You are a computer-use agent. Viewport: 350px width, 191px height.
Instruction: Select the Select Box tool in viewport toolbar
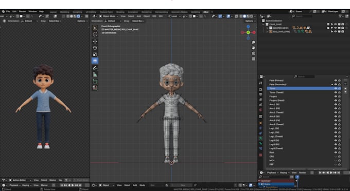tap(95, 28)
